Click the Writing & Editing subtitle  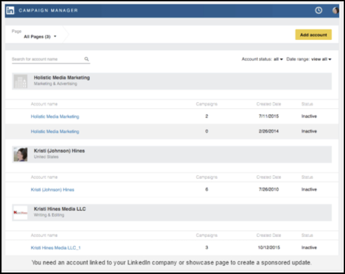tap(49, 215)
